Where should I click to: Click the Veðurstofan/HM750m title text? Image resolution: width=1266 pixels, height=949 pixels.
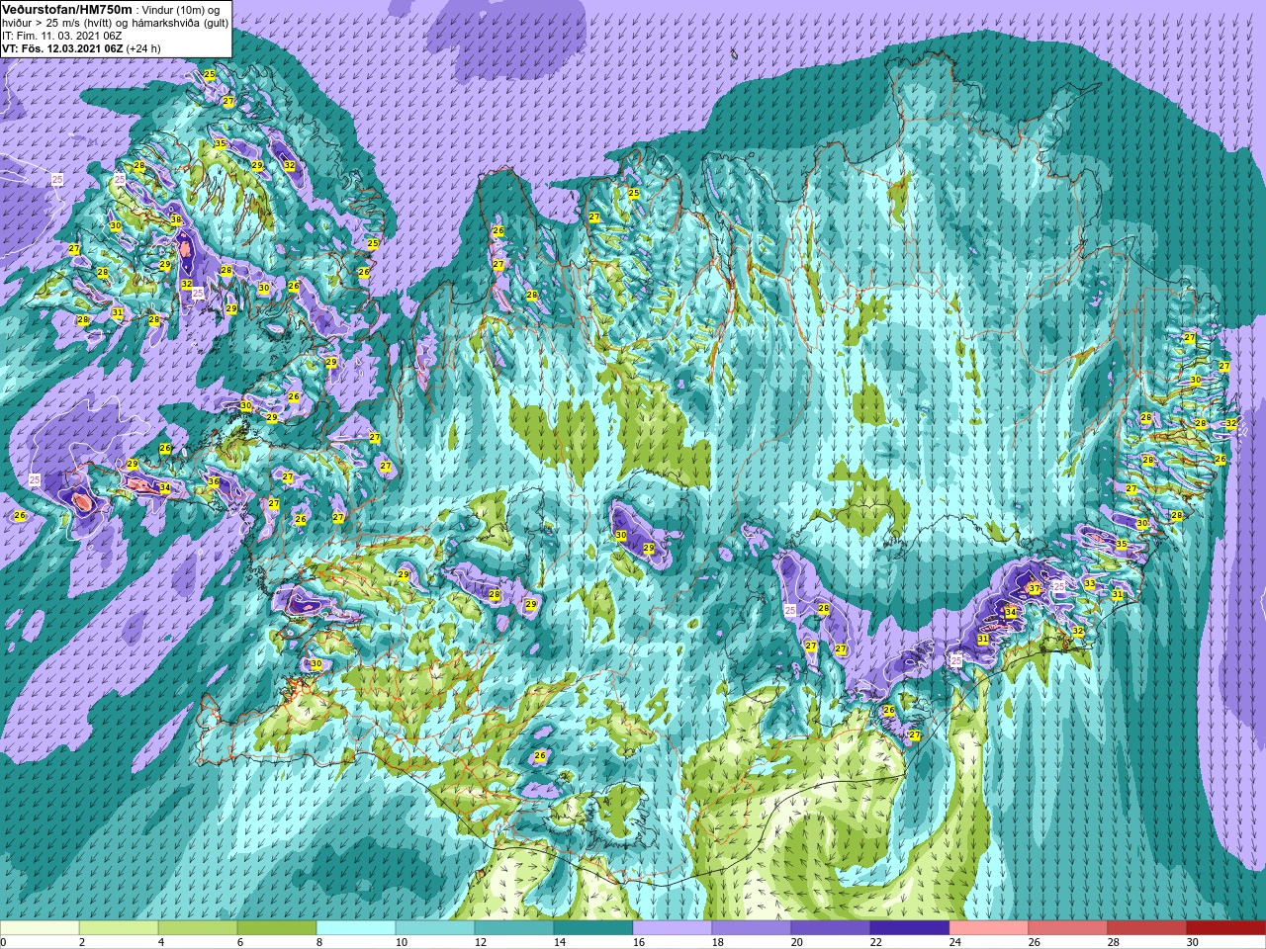(x=66, y=9)
